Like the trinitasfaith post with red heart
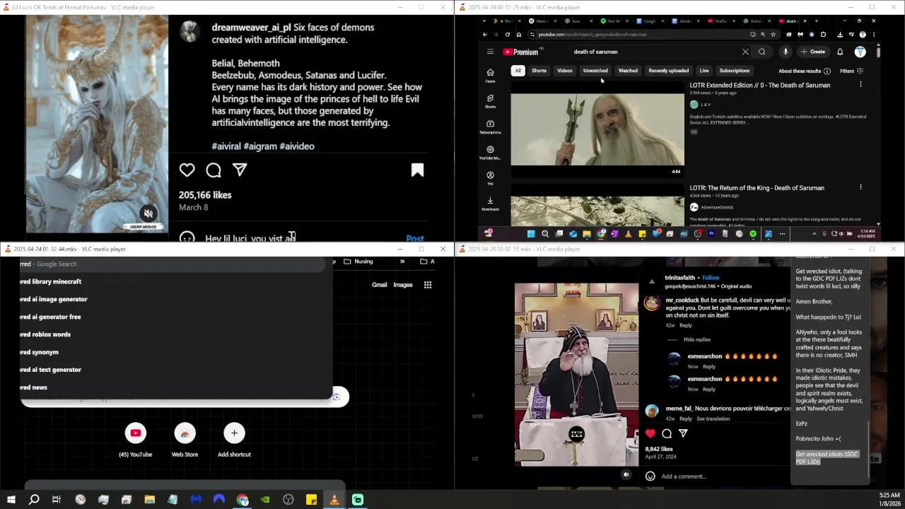 (650, 433)
